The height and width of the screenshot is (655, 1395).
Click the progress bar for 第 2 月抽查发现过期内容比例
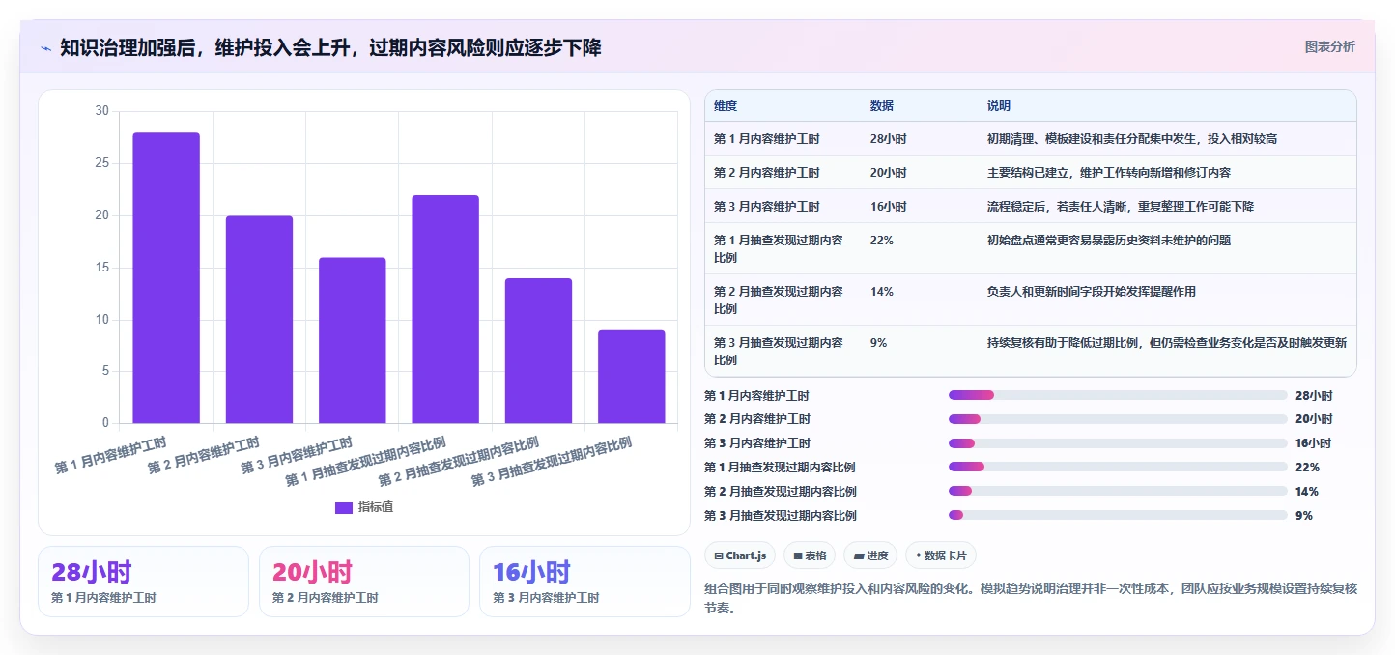pyautogui.click(x=1118, y=491)
